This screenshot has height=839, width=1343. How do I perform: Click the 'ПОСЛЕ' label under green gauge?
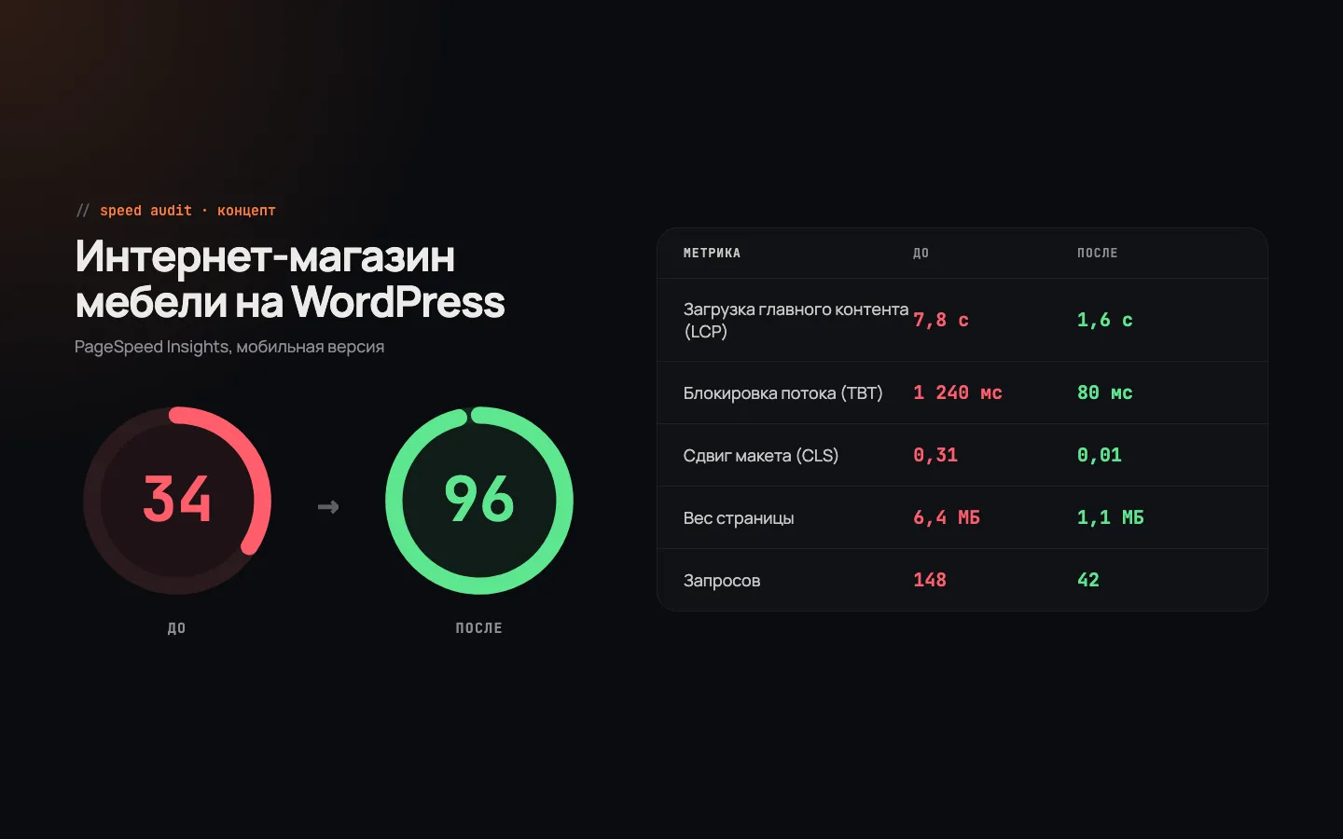point(479,628)
